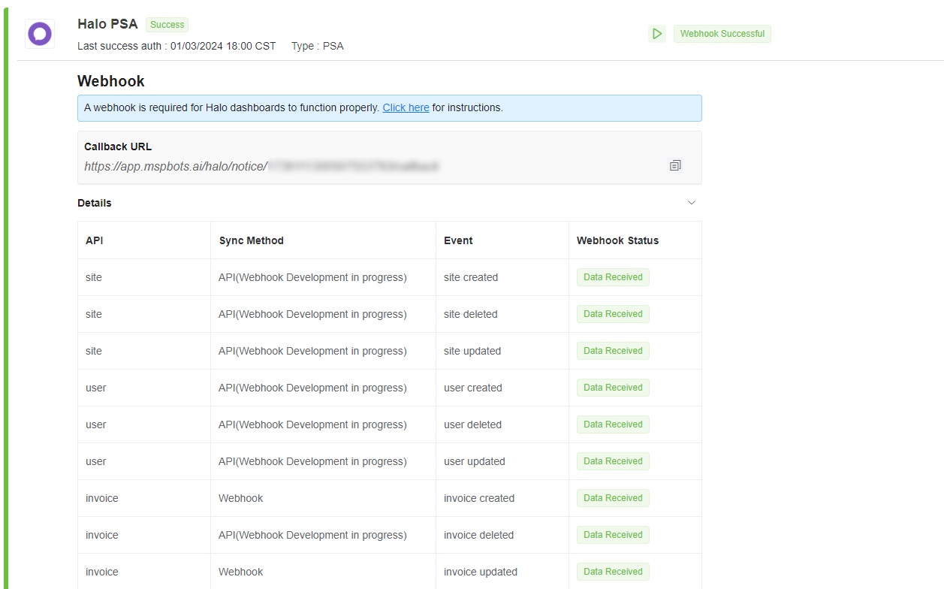Screen dimensions: 944x589
Task: Click the green Success badge near Halo PSA
Action: click(167, 25)
